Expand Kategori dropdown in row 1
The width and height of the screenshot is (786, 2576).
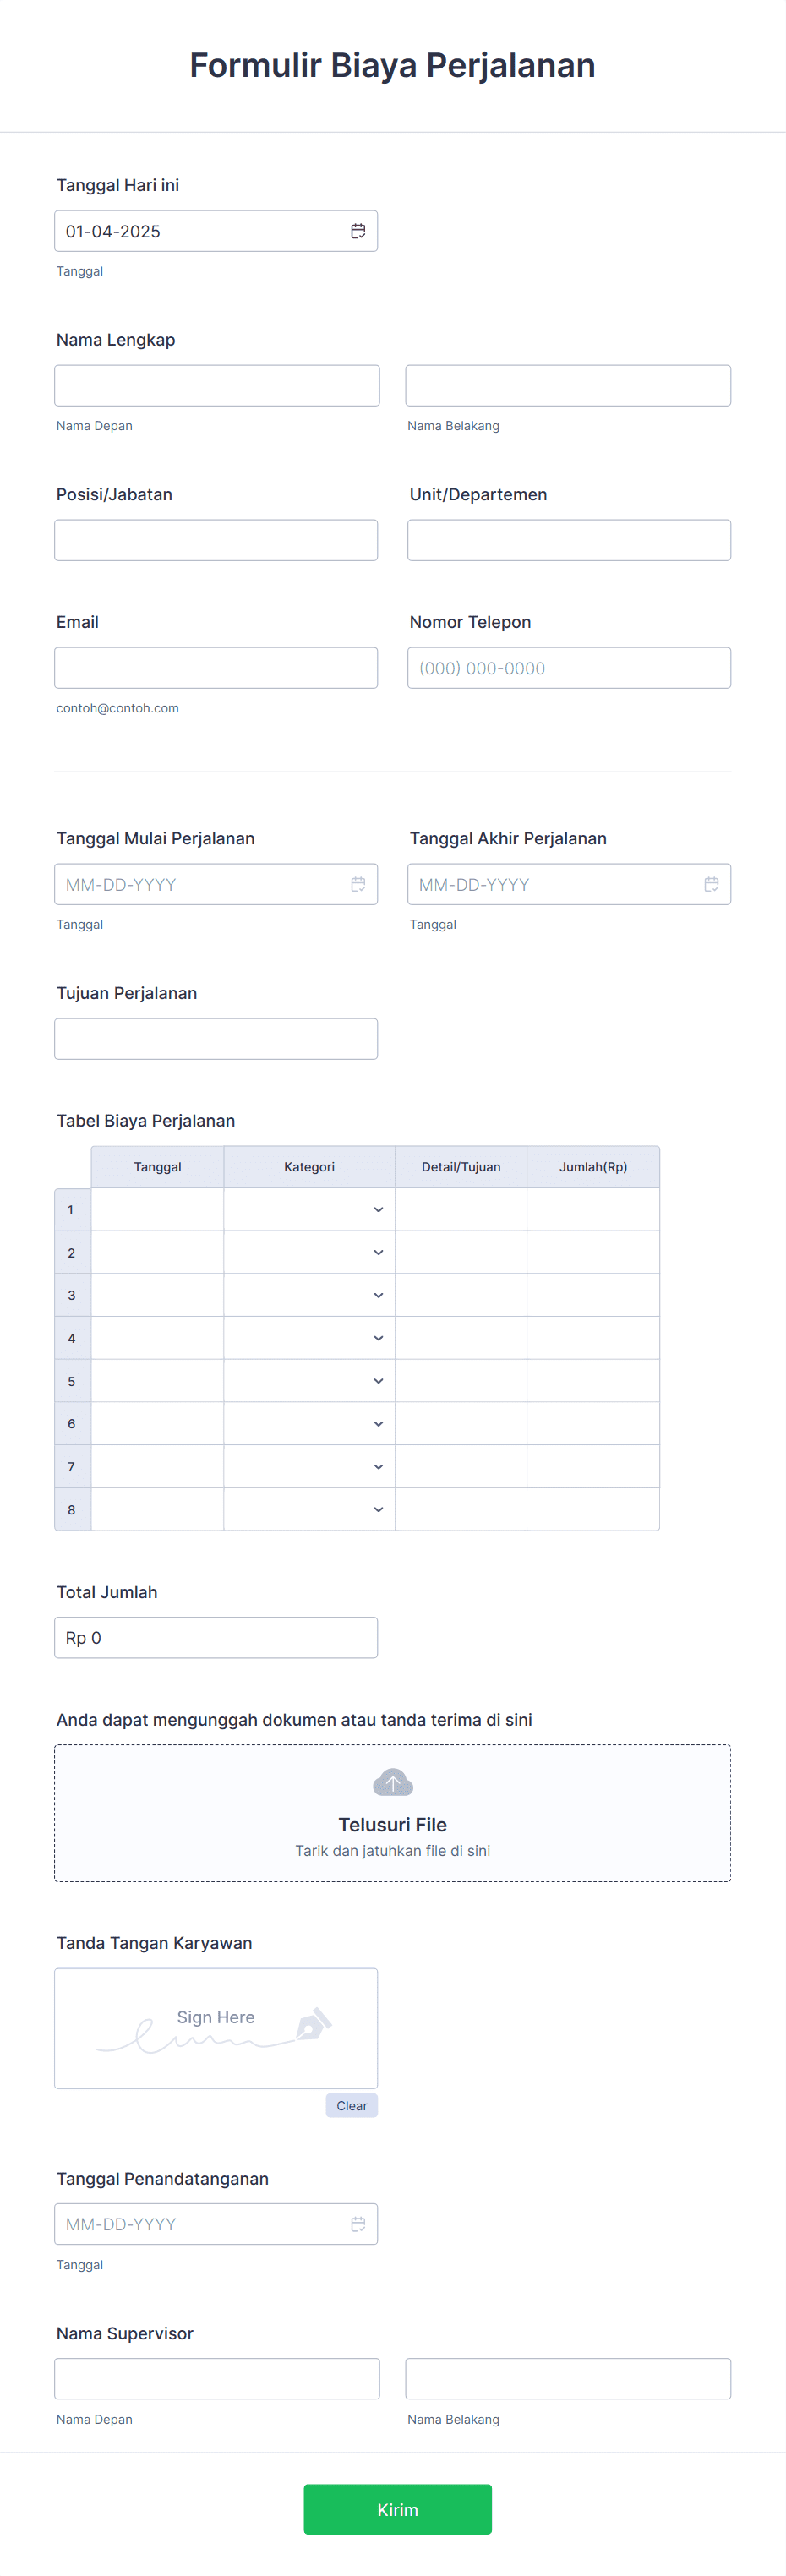pyautogui.click(x=309, y=1209)
